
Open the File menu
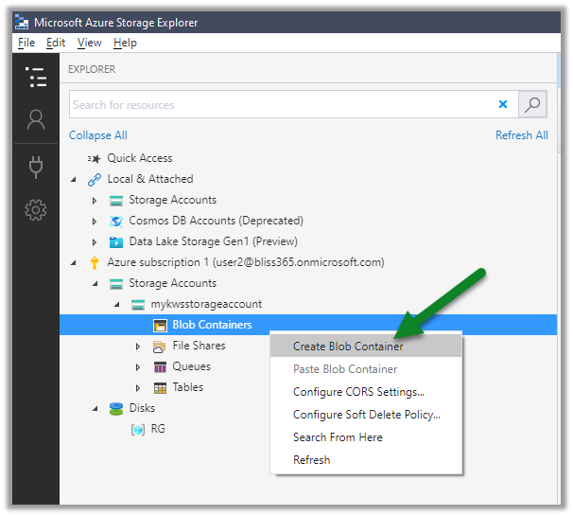point(26,43)
